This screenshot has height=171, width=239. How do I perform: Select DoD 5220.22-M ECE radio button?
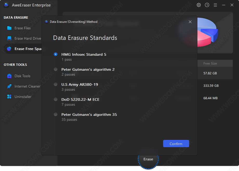coord(56,99)
